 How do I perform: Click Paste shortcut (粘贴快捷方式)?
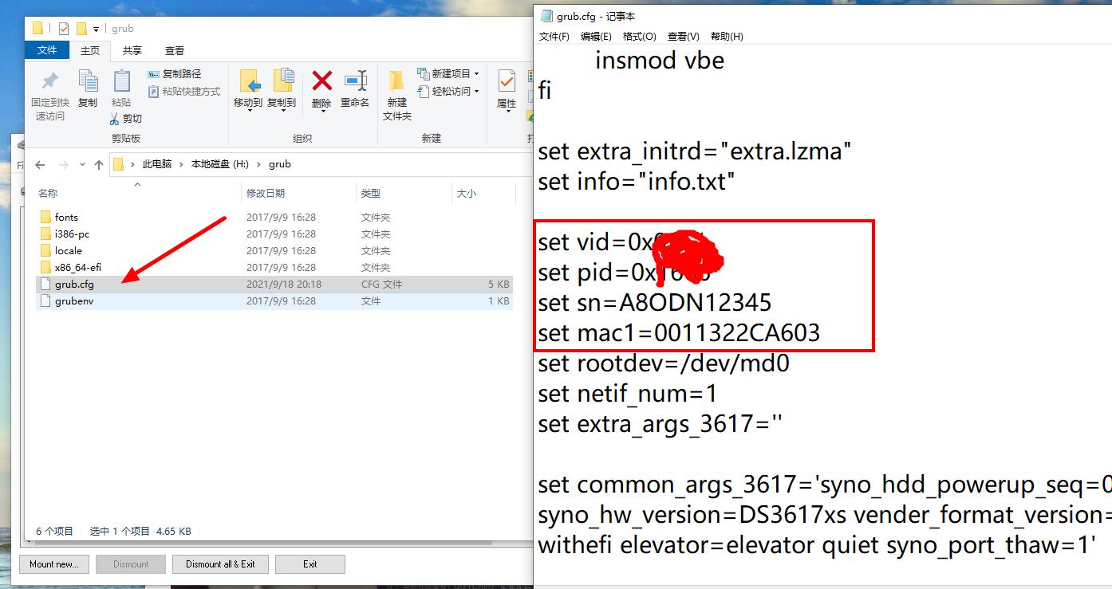[184, 92]
